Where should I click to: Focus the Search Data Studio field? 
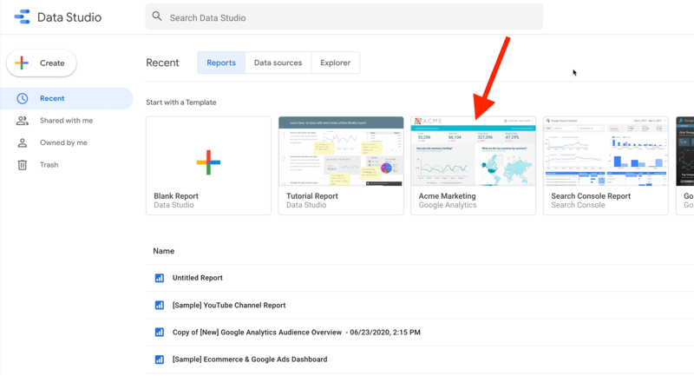[x=344, y=17]
